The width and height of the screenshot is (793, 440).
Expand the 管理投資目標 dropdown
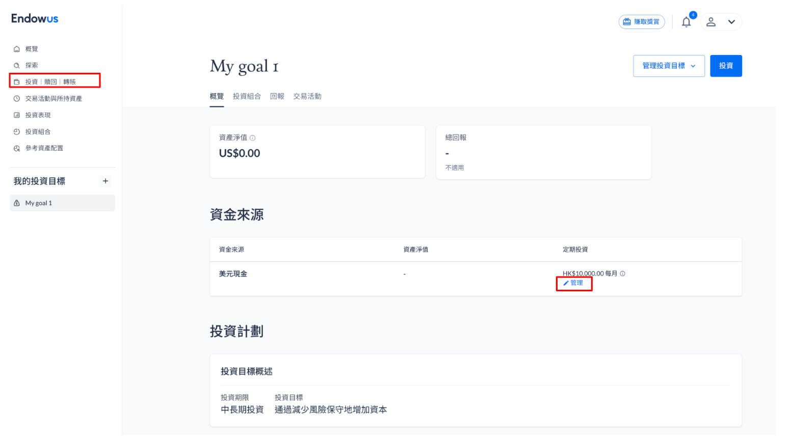click(x=669, y=66)
